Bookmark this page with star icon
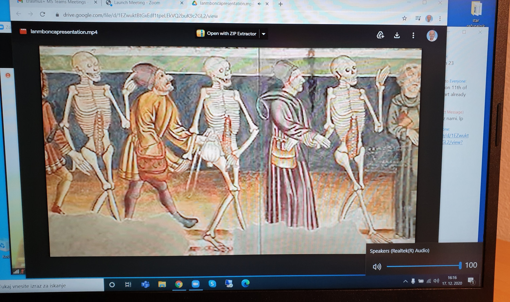This screenshot has width=510, height=302. [x=404, y=18]
